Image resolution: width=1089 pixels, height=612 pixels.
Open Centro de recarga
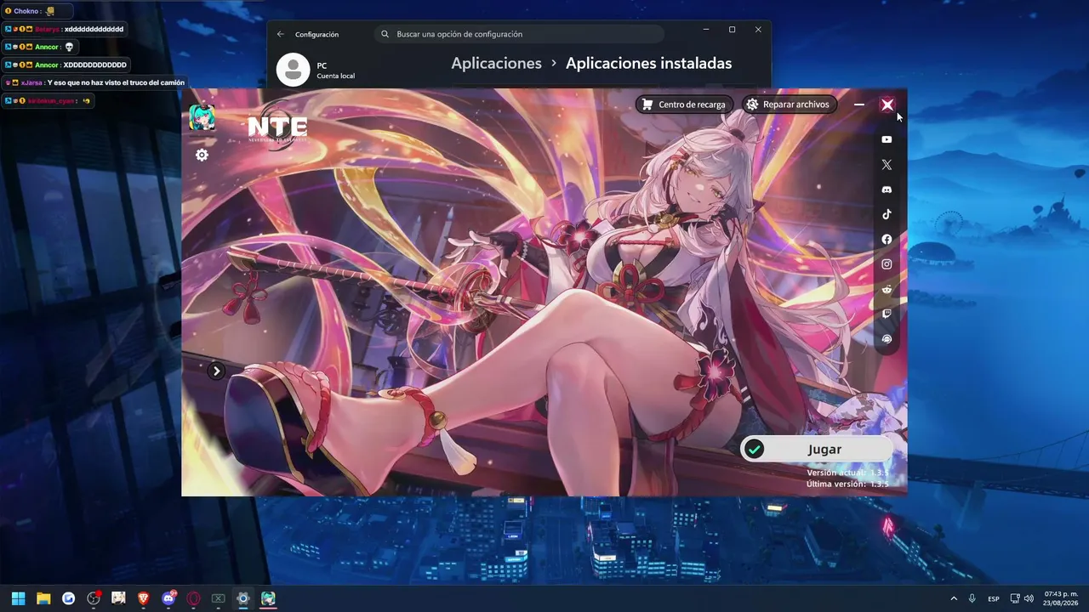point(684,105)
